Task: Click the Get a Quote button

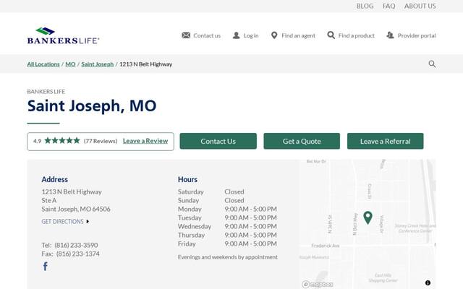Action: pyautogui.click(x=302, y=141)
